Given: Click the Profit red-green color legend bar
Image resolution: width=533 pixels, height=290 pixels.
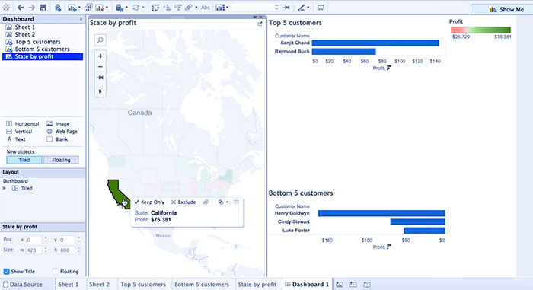Looking at the screenshot, I should coord(480,30).
